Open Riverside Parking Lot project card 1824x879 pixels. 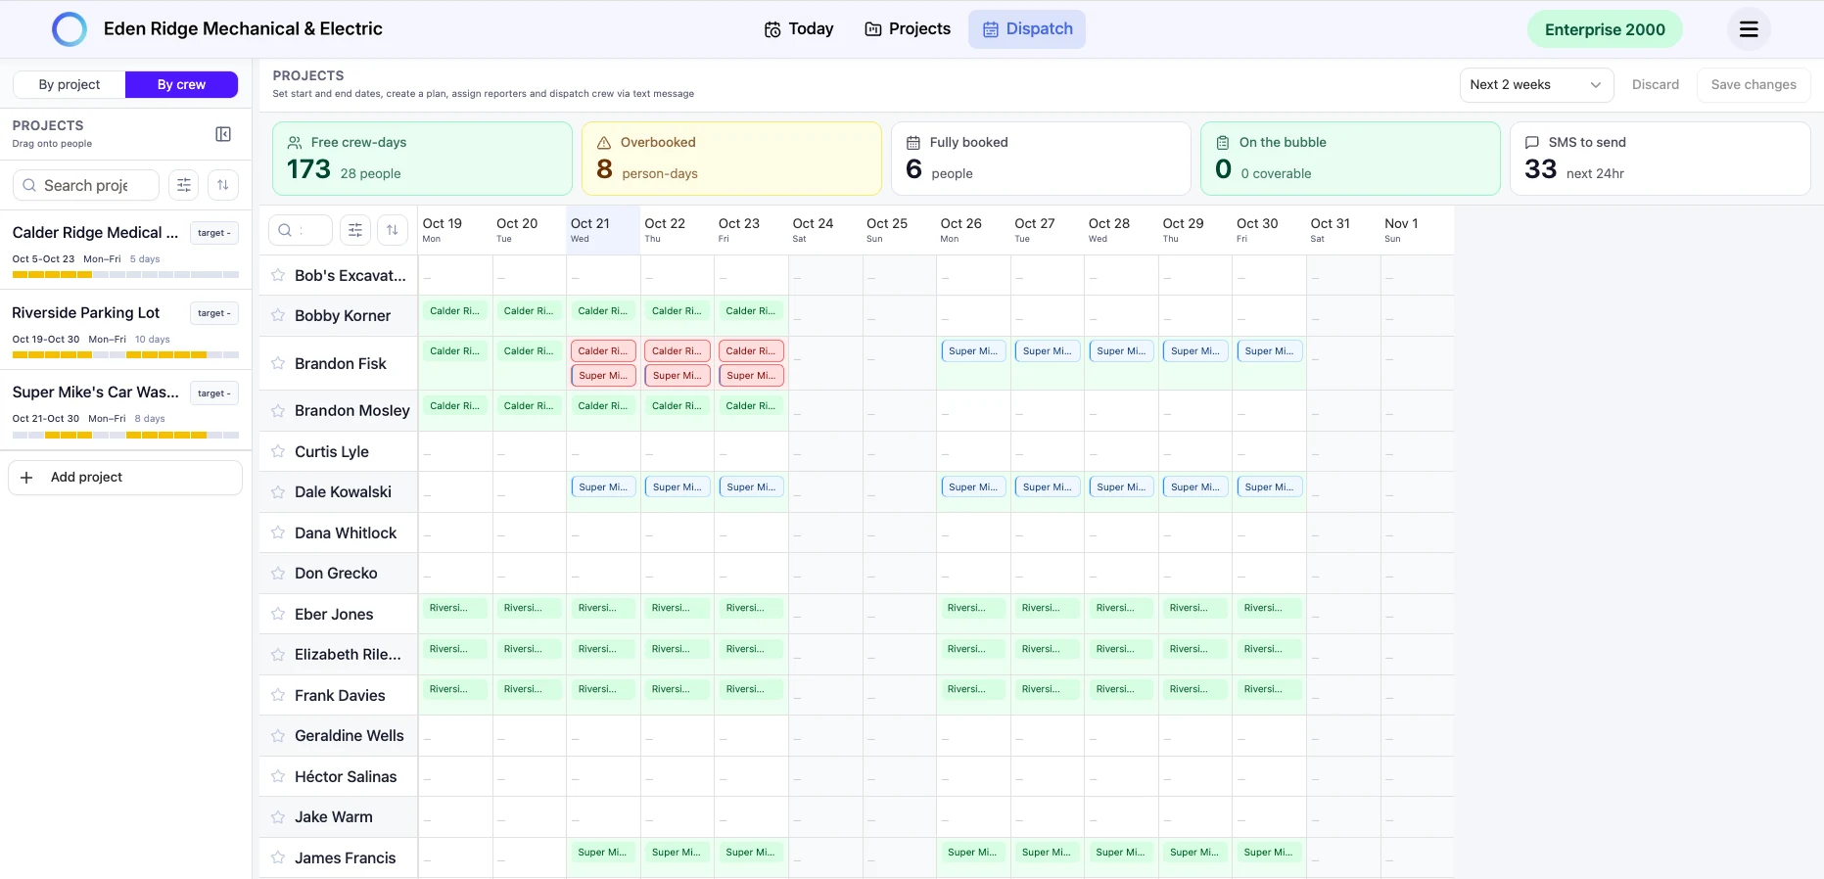tap(125, 330)
